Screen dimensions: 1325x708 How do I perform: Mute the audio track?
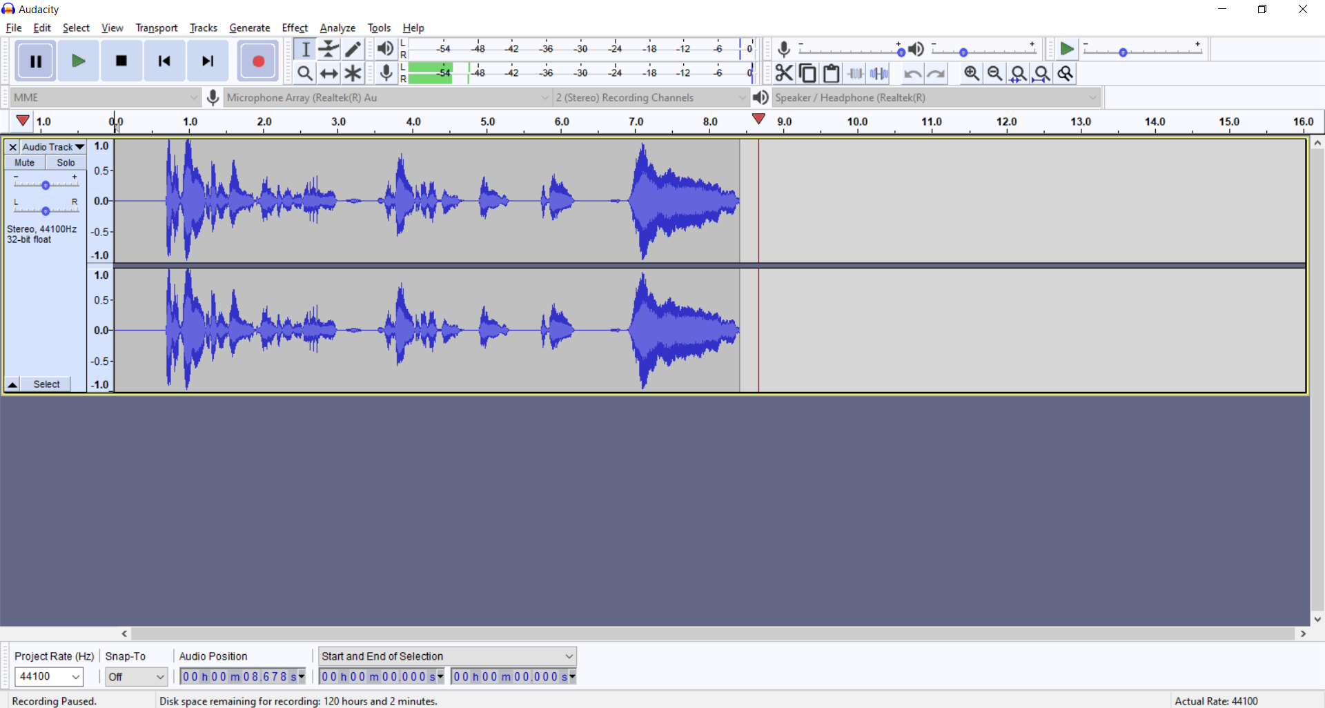[x=24, y=162]
